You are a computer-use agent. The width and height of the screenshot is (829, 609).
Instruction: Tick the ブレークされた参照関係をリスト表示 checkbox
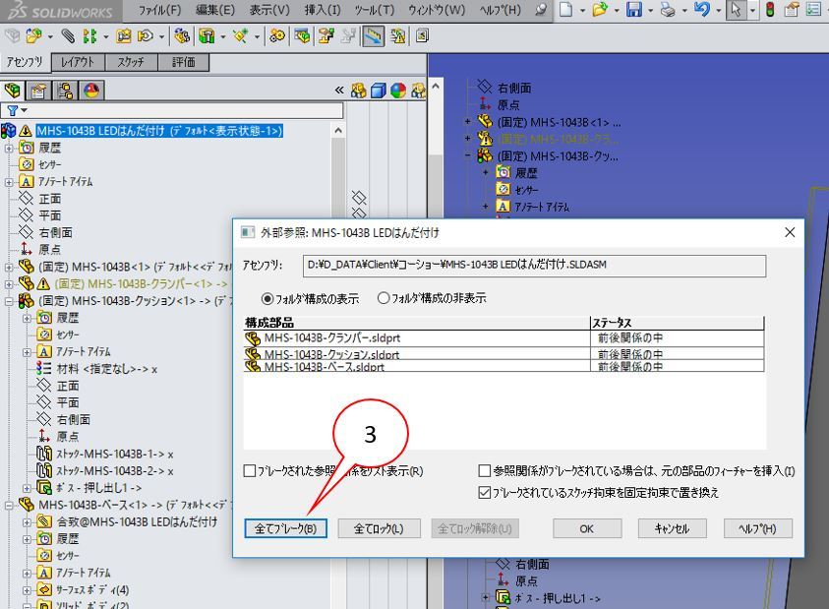pyautogui.click(x=249, y=471)
